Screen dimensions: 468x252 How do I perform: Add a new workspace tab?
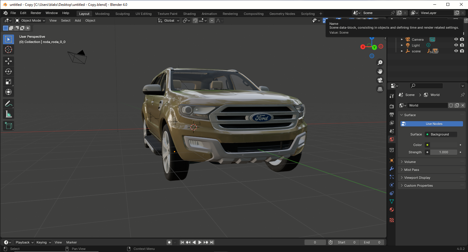(x=321, y=14)
